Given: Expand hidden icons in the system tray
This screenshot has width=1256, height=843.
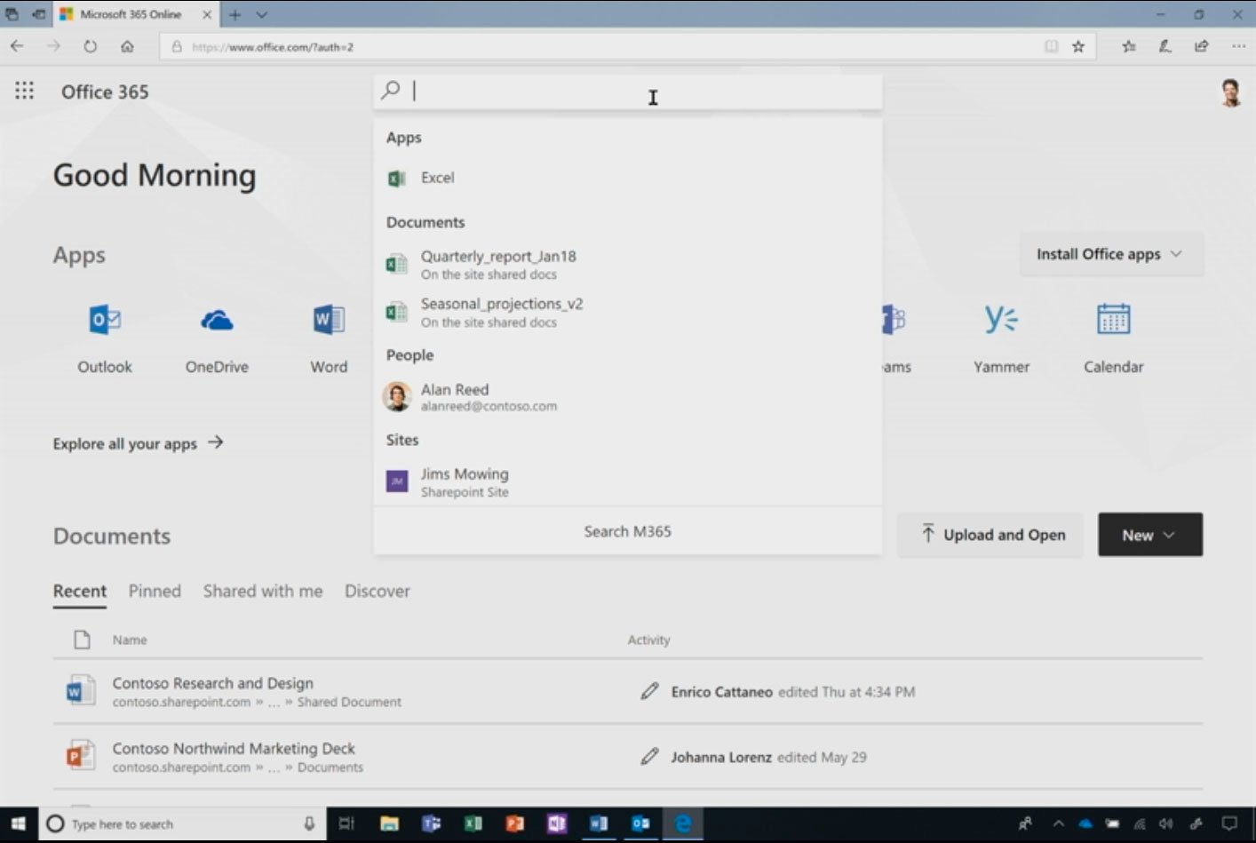Looking at the screenshot, I should 1058,824.
